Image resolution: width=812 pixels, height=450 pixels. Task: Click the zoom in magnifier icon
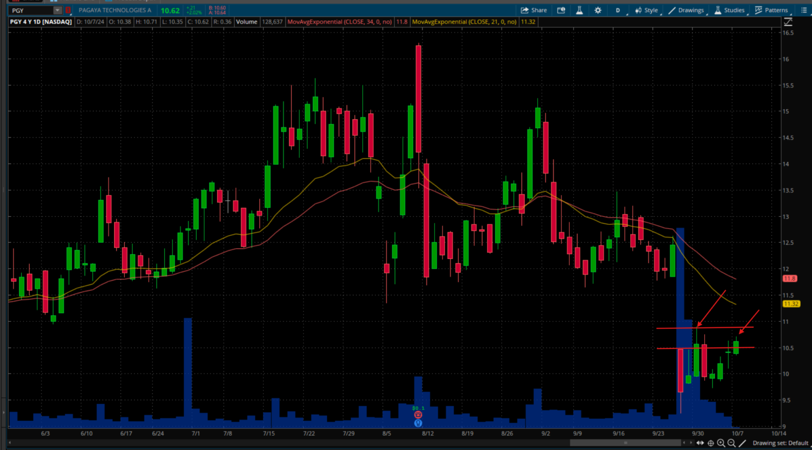pos(721,443)
